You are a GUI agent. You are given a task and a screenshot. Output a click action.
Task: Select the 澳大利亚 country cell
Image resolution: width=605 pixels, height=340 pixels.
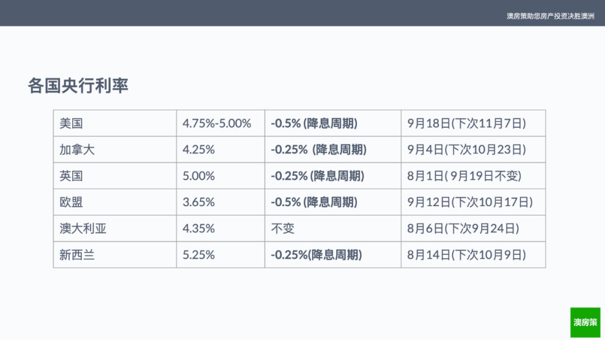click(x=115, y=228)
